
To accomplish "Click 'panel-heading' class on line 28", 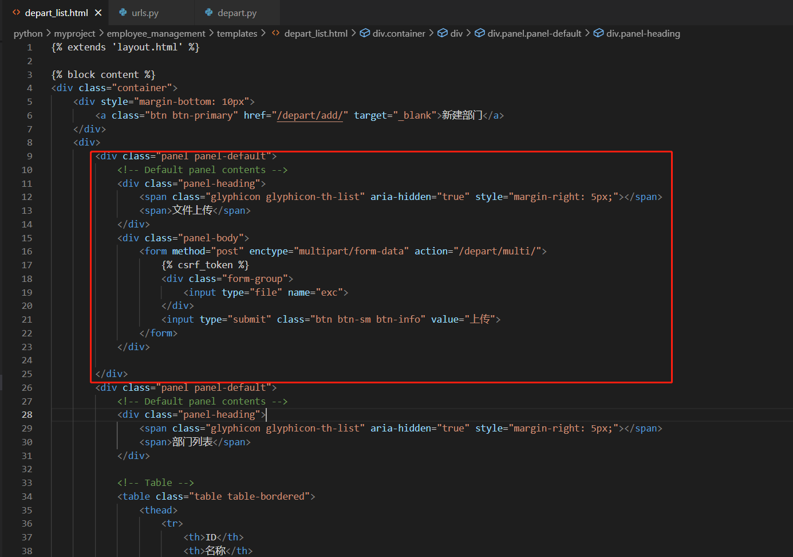I will tap(219, 414).
